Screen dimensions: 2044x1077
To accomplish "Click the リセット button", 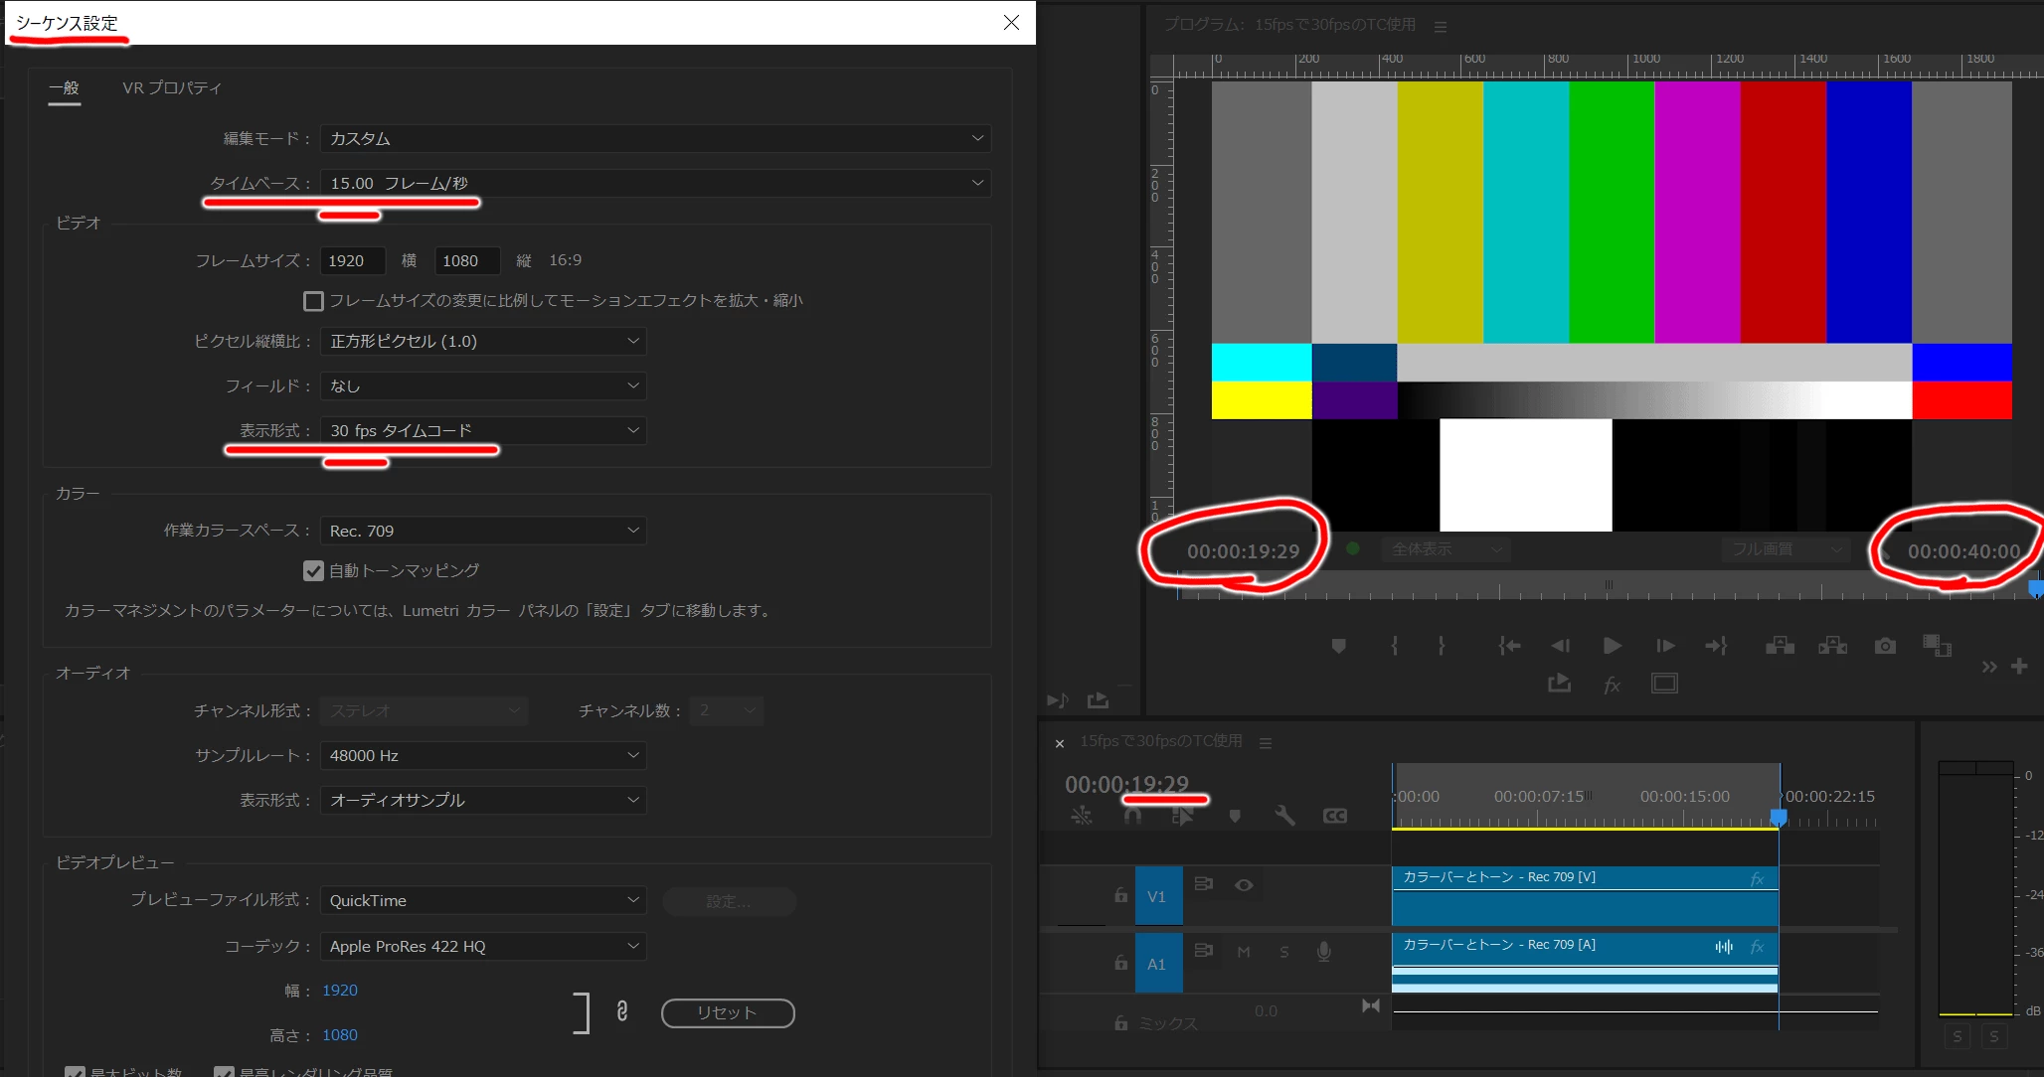I will click(727, 1012).
